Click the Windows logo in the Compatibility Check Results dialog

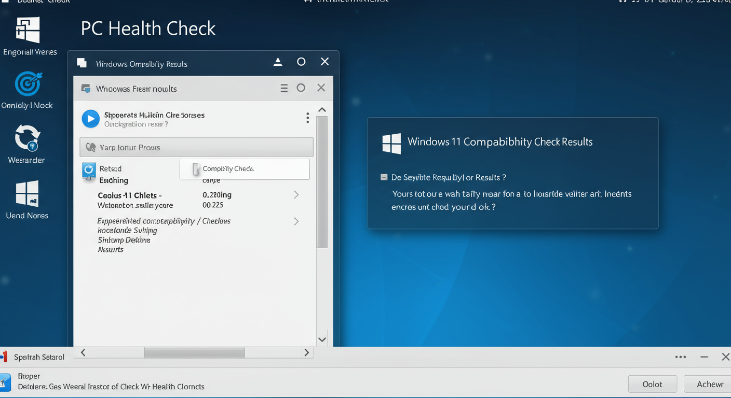click(x=391, y=144)
